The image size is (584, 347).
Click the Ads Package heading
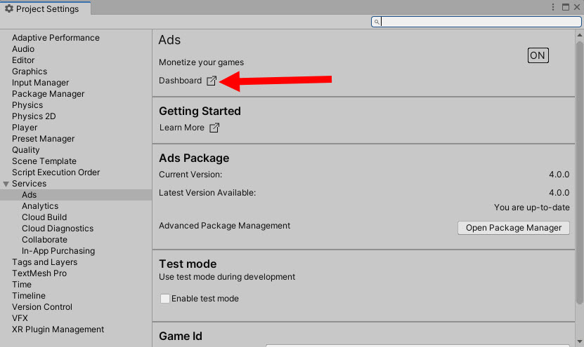tap(194, 158)
